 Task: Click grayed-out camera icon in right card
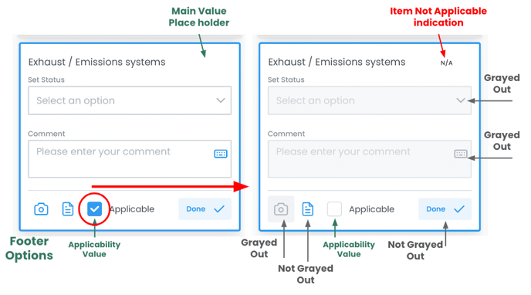[x=281, y=209]
